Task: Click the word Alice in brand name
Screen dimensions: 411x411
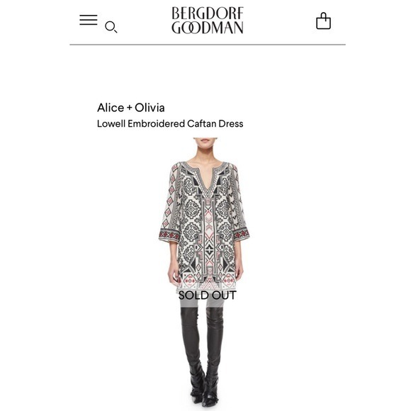Action: pos(111,108)
